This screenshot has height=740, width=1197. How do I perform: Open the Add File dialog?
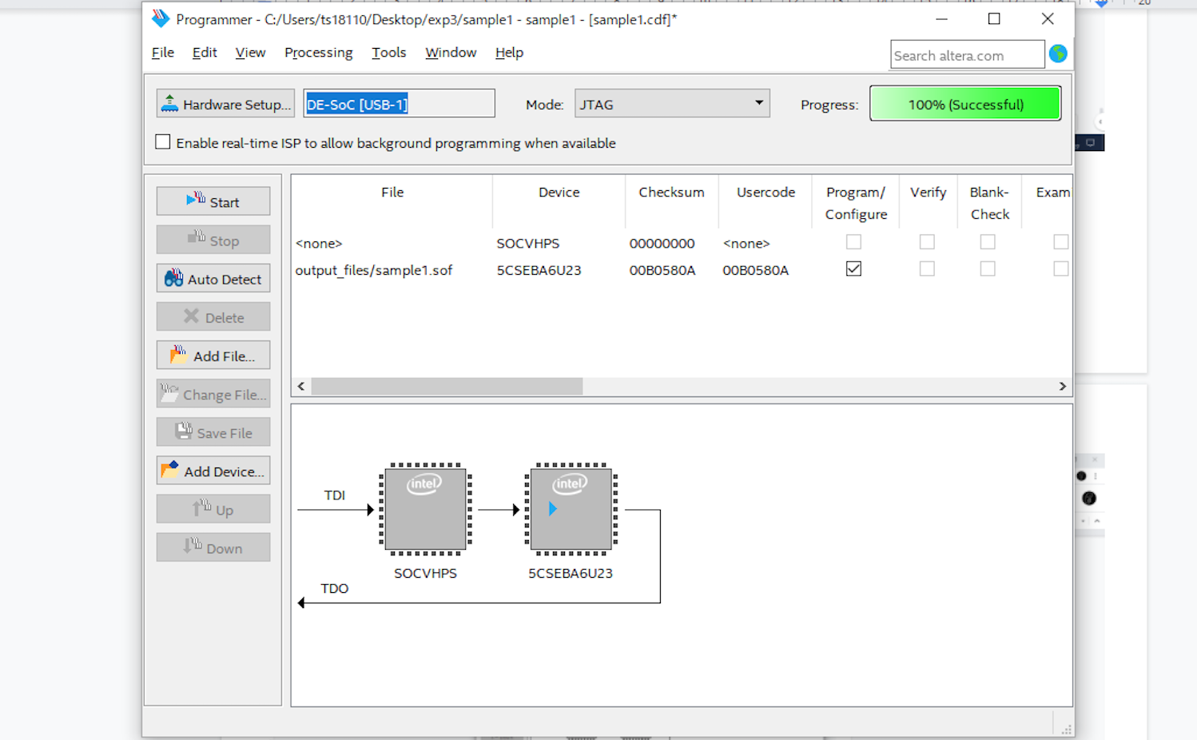[213, 356]
